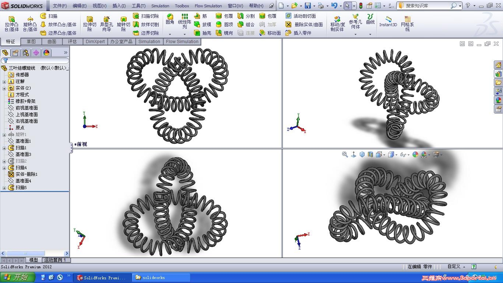Click the 扫描 sweep feature tool in the ribbon
Image resolution: width=503 pixels, height=283 pixels.
[x=49, y=16]
